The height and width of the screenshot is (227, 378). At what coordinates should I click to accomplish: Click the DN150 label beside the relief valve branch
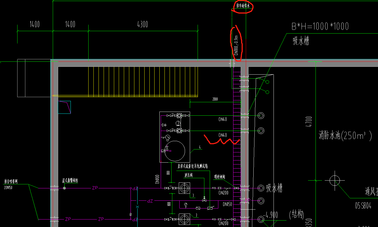[227, 204]
